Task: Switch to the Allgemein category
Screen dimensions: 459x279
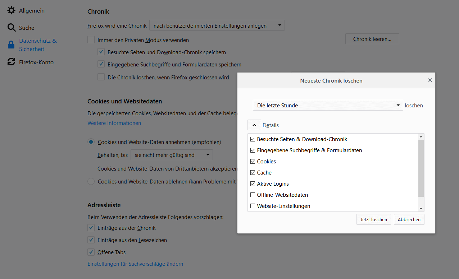Action: 32,10
